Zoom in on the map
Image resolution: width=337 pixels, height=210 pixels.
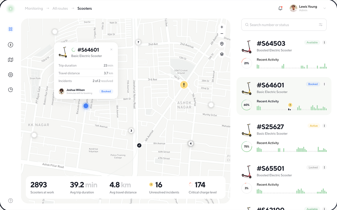click(x=222, y=27)
